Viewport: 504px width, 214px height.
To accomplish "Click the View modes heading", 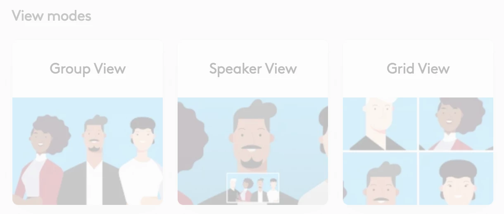I will point(52,16).
